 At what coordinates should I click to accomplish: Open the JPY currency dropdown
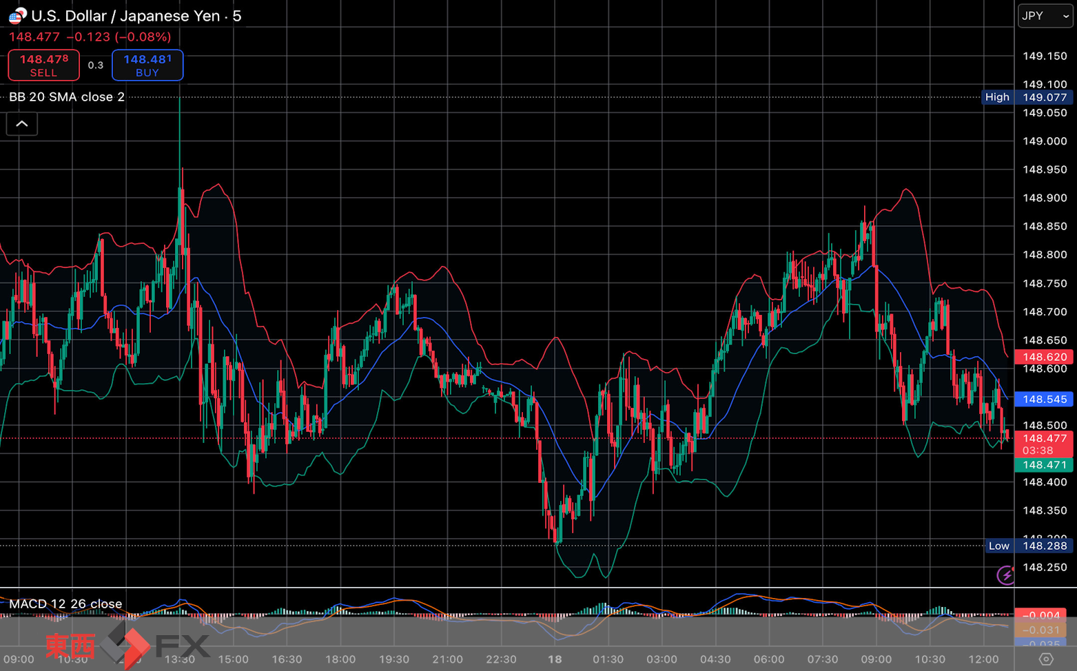pyautogui.click(x=1045, y=16)
